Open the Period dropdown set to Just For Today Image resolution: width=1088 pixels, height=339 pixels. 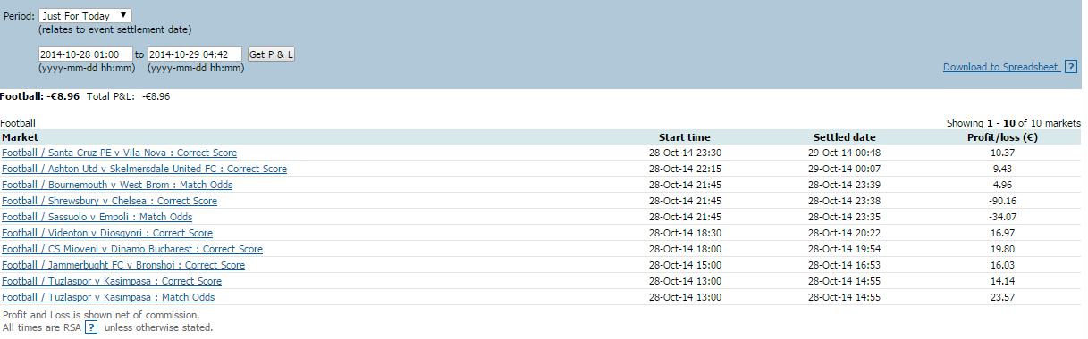86,16
